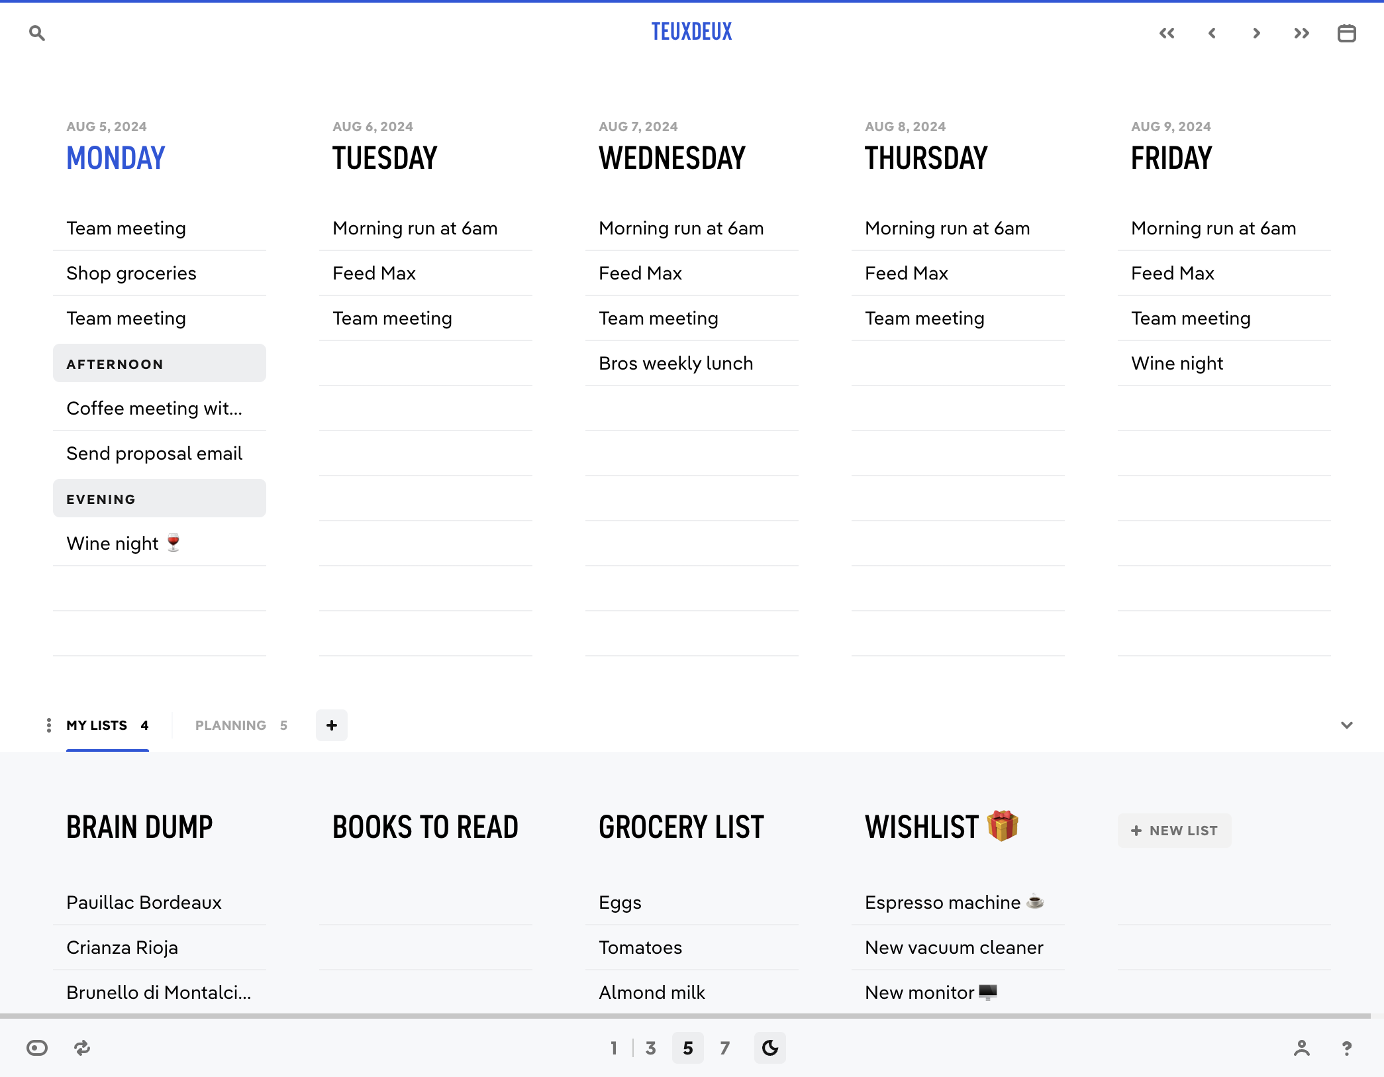Select the 5 day column view
This screenshot has height=1077, width=1384.
coord(688,1048)
